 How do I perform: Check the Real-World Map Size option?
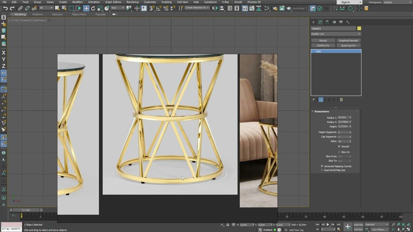pyautogui.click(x=322, y=170)
